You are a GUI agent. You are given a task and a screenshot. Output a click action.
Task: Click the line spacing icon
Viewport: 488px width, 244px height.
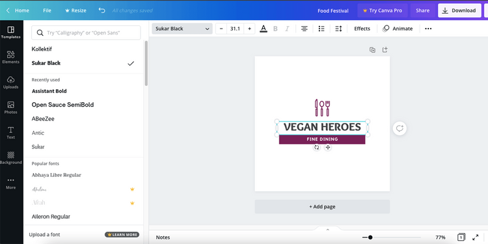click(338, 29)
